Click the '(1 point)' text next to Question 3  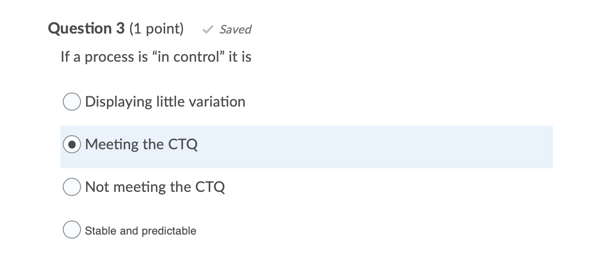click(158, 29)
